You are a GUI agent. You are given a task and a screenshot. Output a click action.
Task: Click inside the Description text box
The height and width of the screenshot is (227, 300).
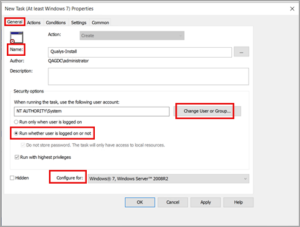point(148,76)
